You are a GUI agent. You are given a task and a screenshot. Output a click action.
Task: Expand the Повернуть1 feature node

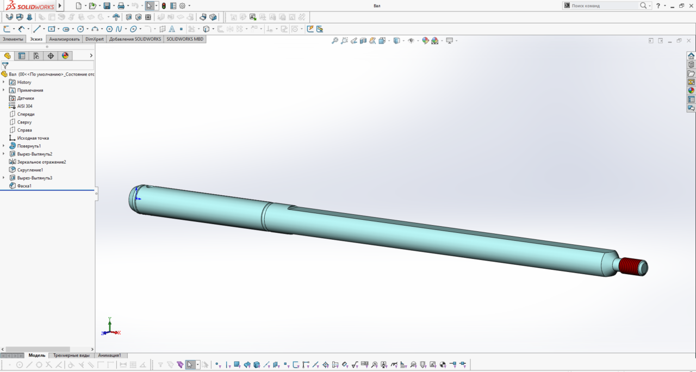4,146
